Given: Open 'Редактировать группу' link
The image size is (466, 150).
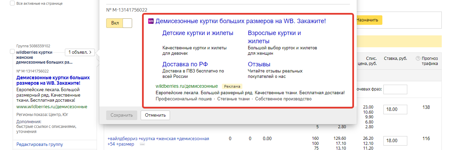Looking at the screenshot, I should coord(40,145).
